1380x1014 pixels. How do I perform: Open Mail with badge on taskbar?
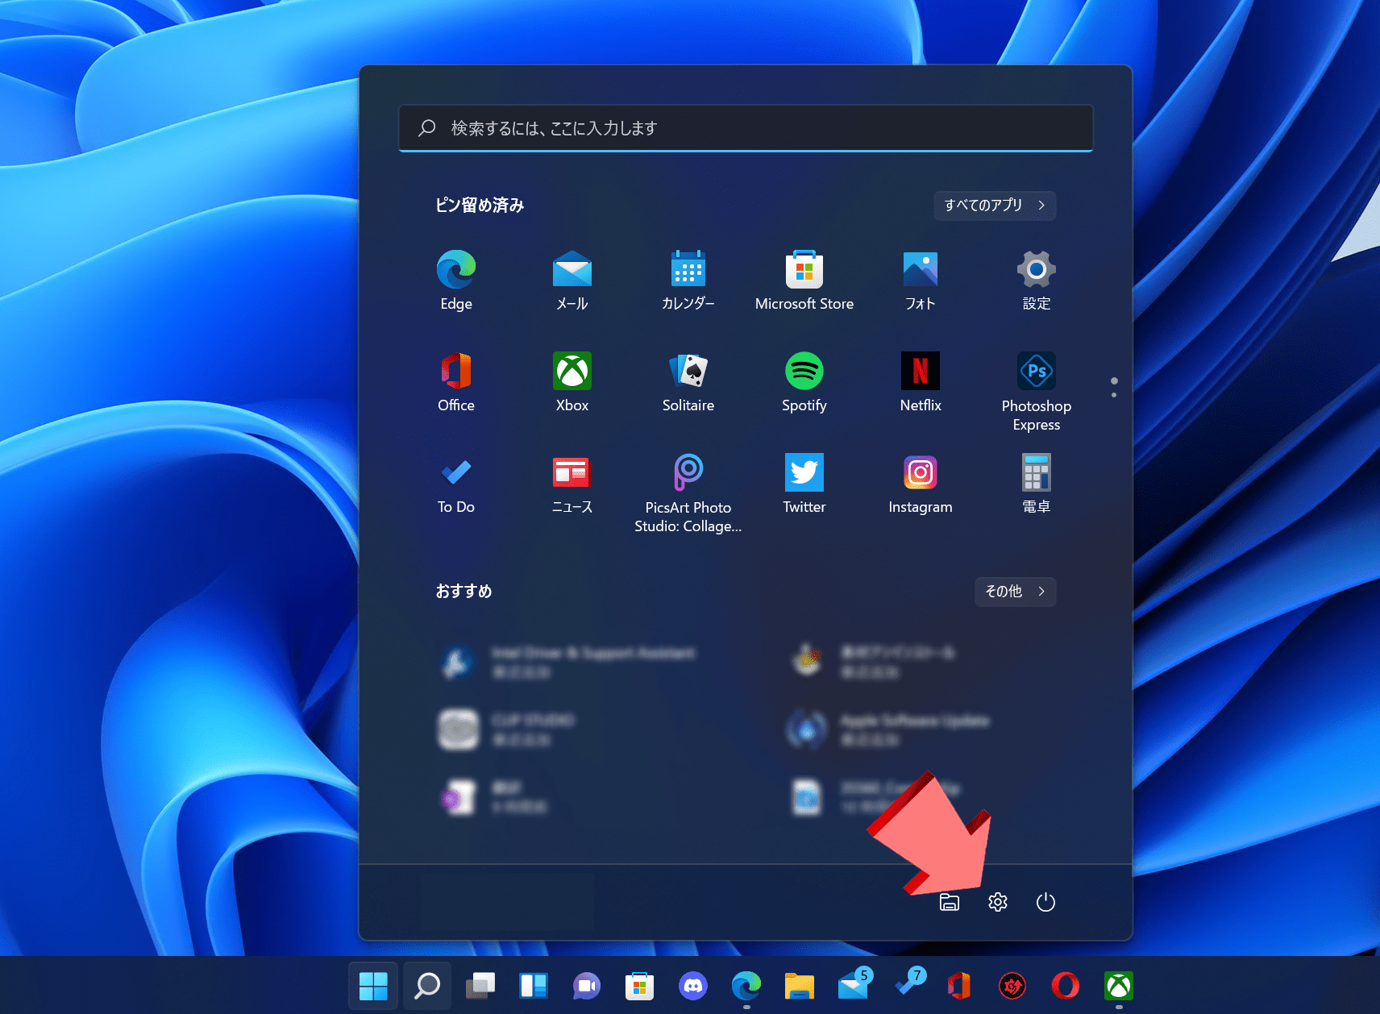854,985
